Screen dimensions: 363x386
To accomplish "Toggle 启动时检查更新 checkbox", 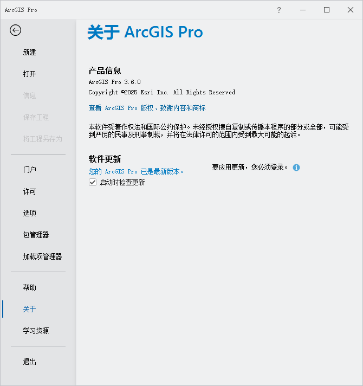I will click(93, 182).
